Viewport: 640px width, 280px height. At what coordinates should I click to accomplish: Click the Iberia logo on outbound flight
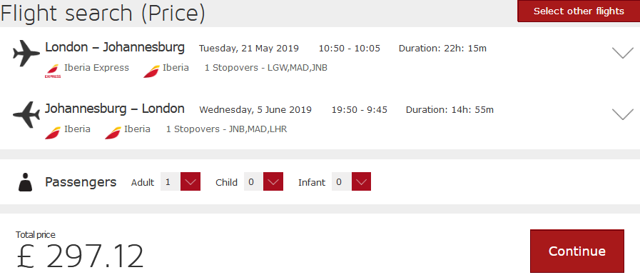(x=151, y=71)
